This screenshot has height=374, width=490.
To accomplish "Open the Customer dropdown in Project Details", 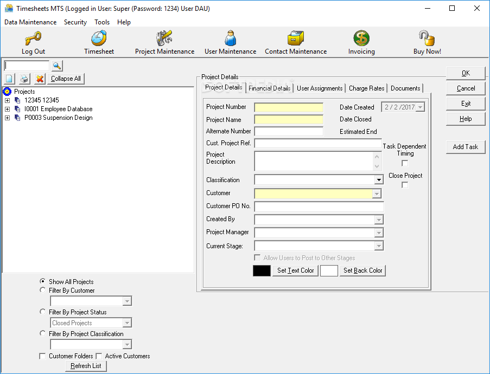I will point(377,194).
